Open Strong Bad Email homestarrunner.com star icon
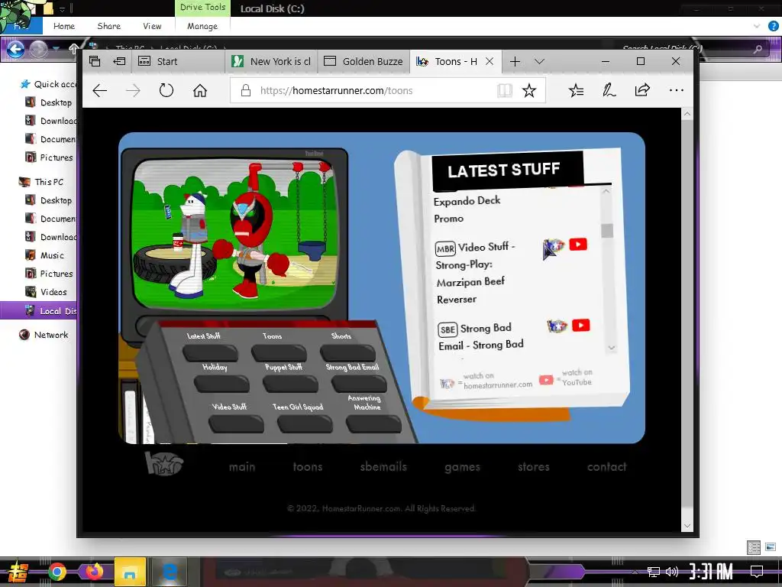Image resolution: width=782 pixels, height=587 pixels. (557, 326)
